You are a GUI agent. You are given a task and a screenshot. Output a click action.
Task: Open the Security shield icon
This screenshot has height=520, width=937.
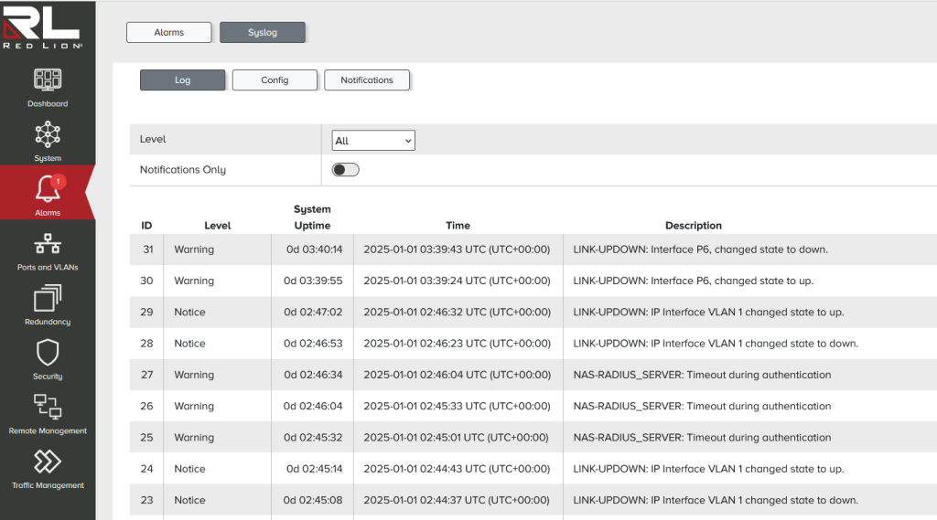coord(48,353)
